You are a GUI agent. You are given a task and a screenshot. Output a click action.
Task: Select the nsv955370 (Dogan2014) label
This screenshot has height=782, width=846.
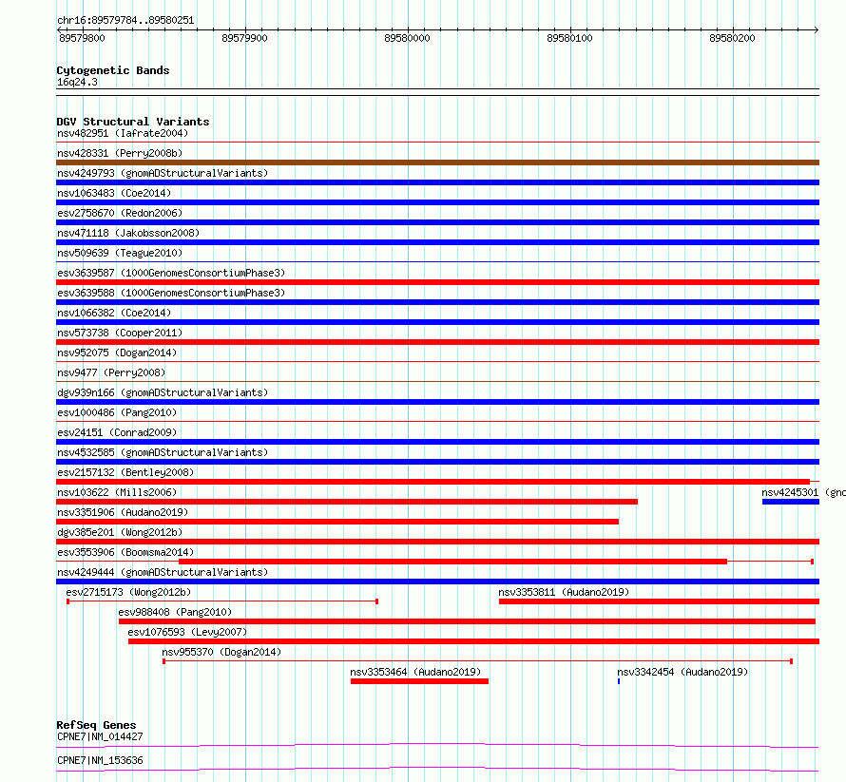[221, 652]
